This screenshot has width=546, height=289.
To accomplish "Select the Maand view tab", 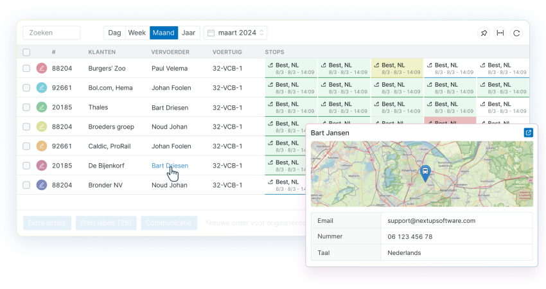I will pos(164,33).
